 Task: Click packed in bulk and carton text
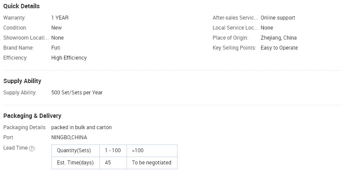pos(81,127)
